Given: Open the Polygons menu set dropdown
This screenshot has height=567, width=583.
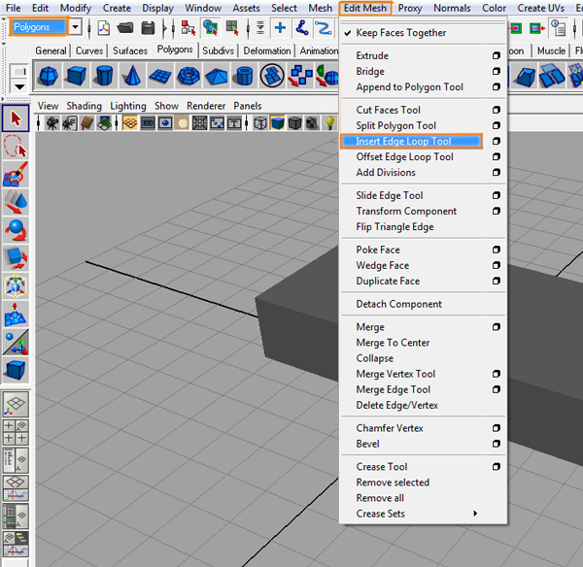Looking at the screenshot, I should point(76,27).
